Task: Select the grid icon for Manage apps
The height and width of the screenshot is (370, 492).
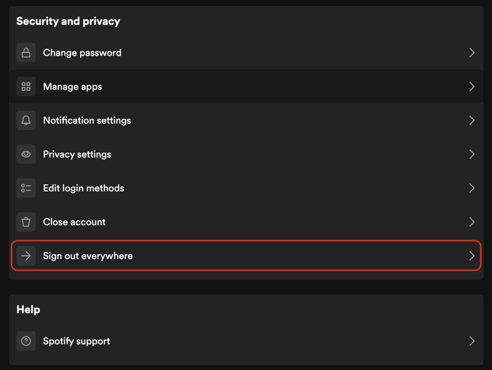Action: 26,86
